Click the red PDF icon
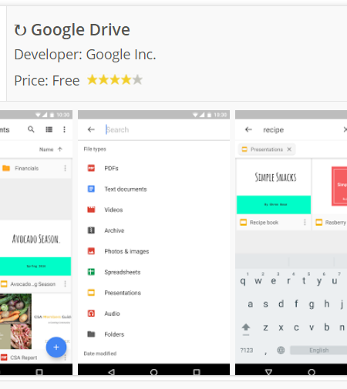Viewport: 347px width, 389px height. tap(91, 168)
